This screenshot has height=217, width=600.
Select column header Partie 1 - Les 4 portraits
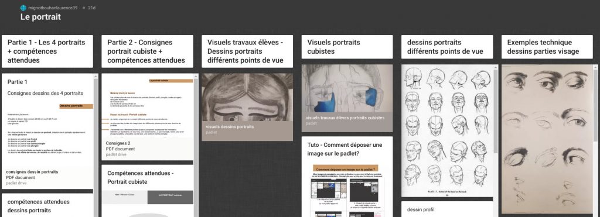pyautogui.click(x=47, y=51)
